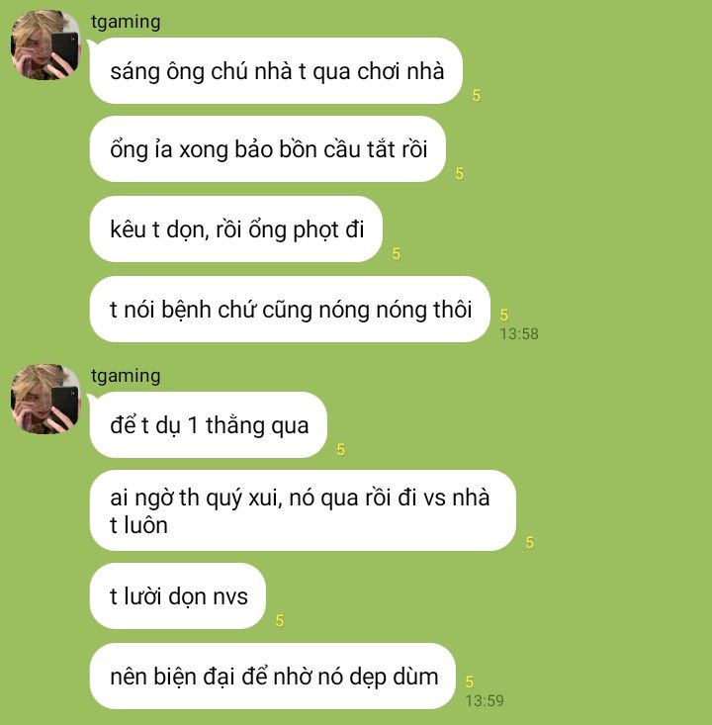Select message 'nên biện đại để nhờ nó dẹp dùm'
The width and height of the screenshot is (712, 725).
point(273,676)
